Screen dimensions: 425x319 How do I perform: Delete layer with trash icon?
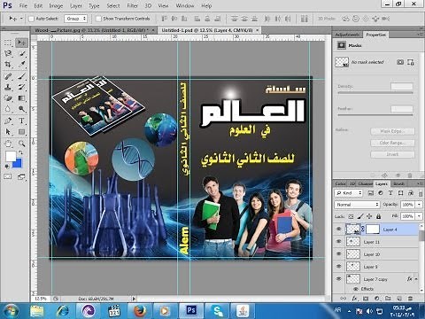[x=410, y=299]
